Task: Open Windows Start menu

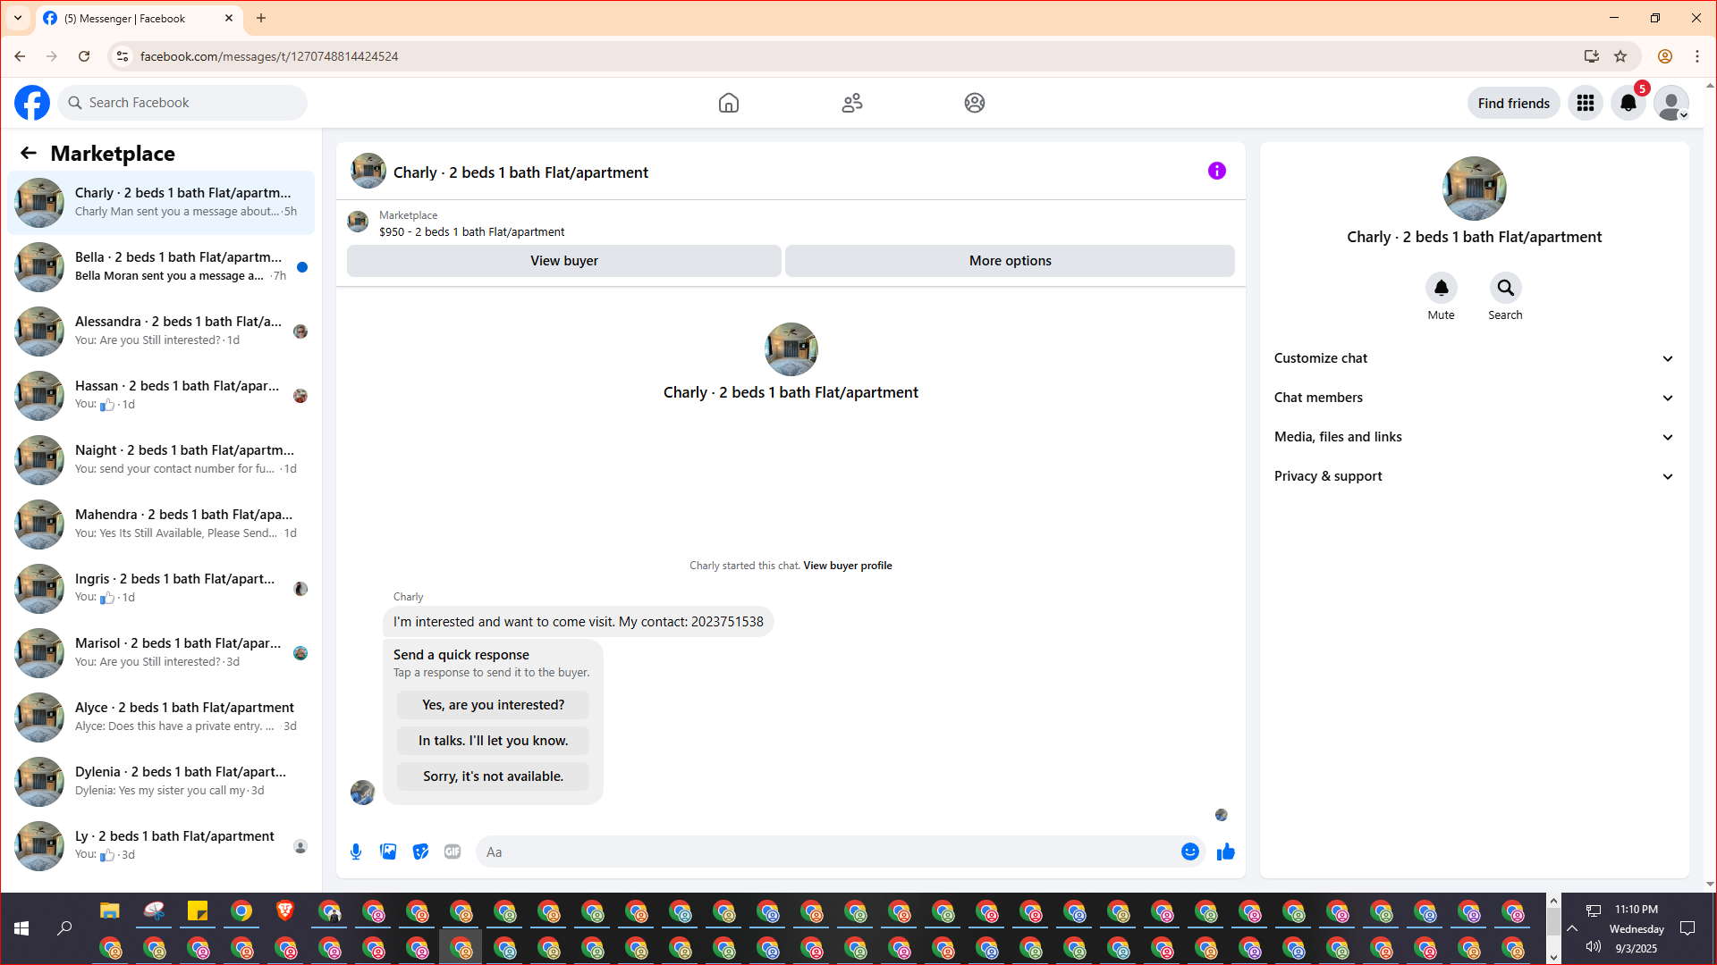Action: click(x=21, y=928)
